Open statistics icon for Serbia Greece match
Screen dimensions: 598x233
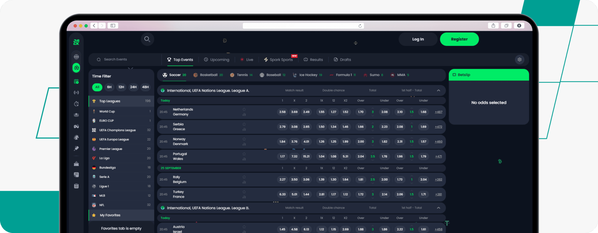(x=244, y=129)
